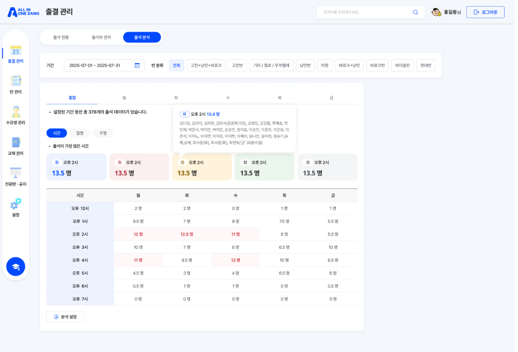Filter by 낭만반 class
518x352 pixels.
point(305,66)
